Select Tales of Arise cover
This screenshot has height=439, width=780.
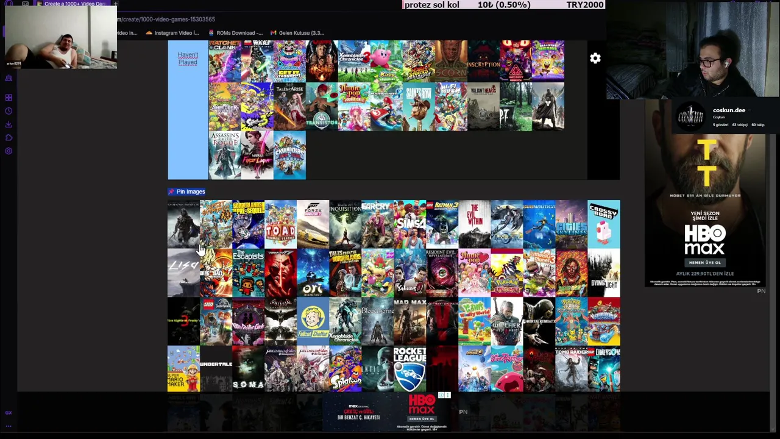(x=289, y=107)
